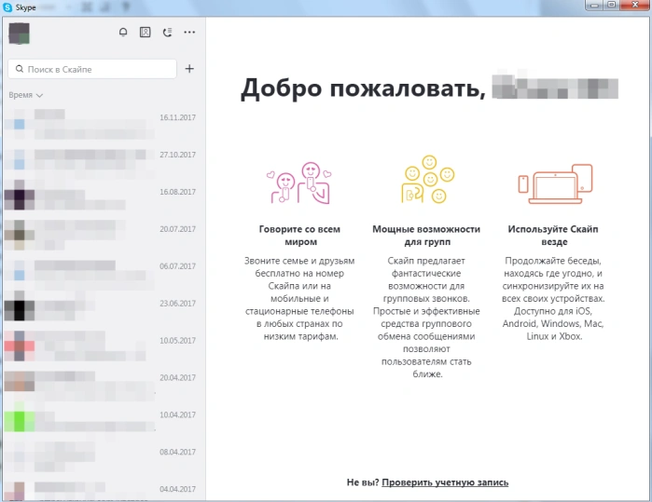Open the notifications bell icon

(x=123, y=32)
